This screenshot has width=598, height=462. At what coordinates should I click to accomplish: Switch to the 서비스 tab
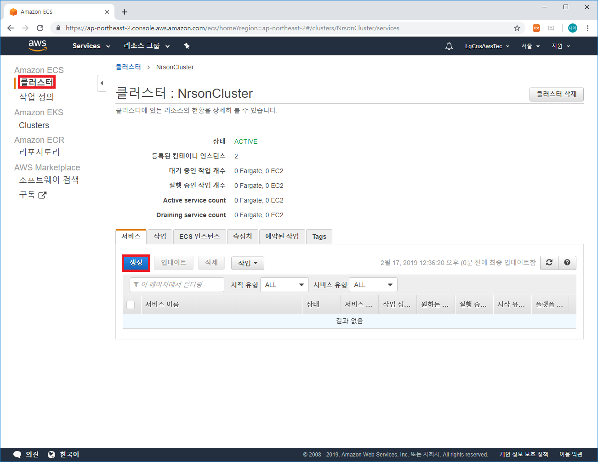coord(131,237)
